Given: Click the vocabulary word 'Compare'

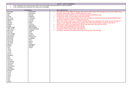Looking at the screenshot, I should (x=32, y=18).
